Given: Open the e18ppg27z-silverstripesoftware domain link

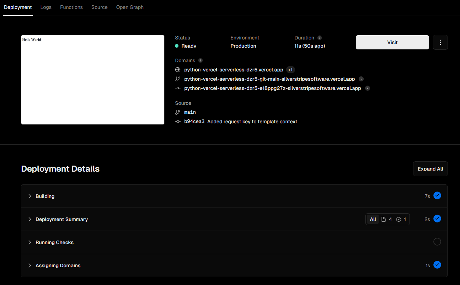Looking at the screenshot, I should point(273,88).
